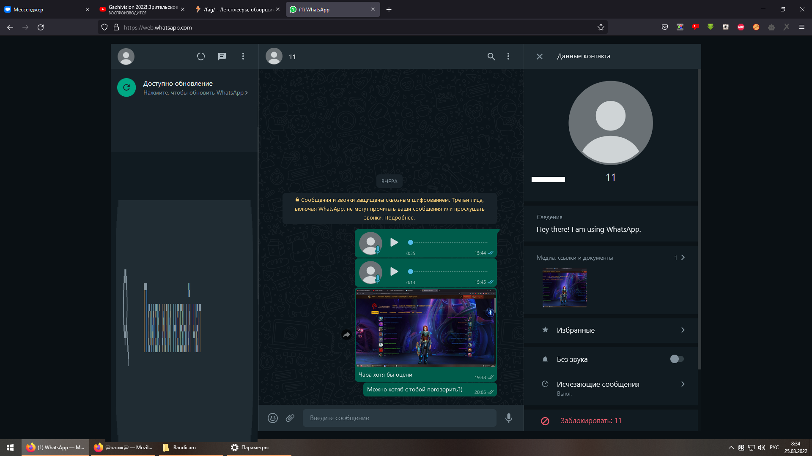The height and width of the screenshot is (456, 812).
Task: Open left panel three-dot menu
Action: pyautogui.click(x=243, y=56)
